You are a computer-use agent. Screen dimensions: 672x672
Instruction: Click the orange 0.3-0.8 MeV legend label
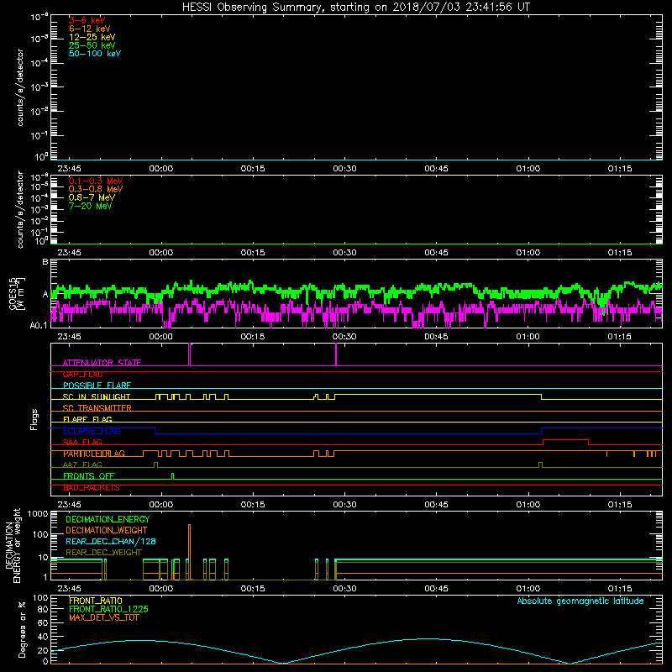tap(96, 189)
